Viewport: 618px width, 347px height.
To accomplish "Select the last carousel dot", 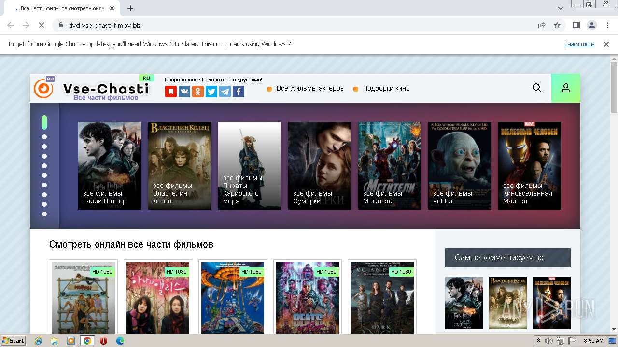I will pos(44,214).
